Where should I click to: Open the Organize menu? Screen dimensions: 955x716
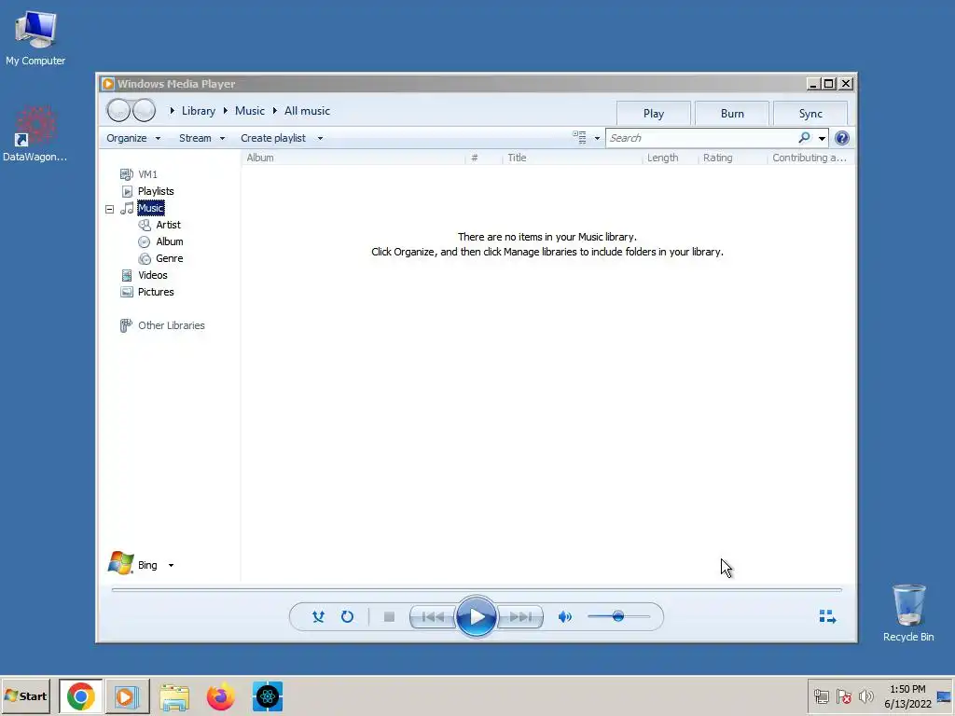pos(133,138)
